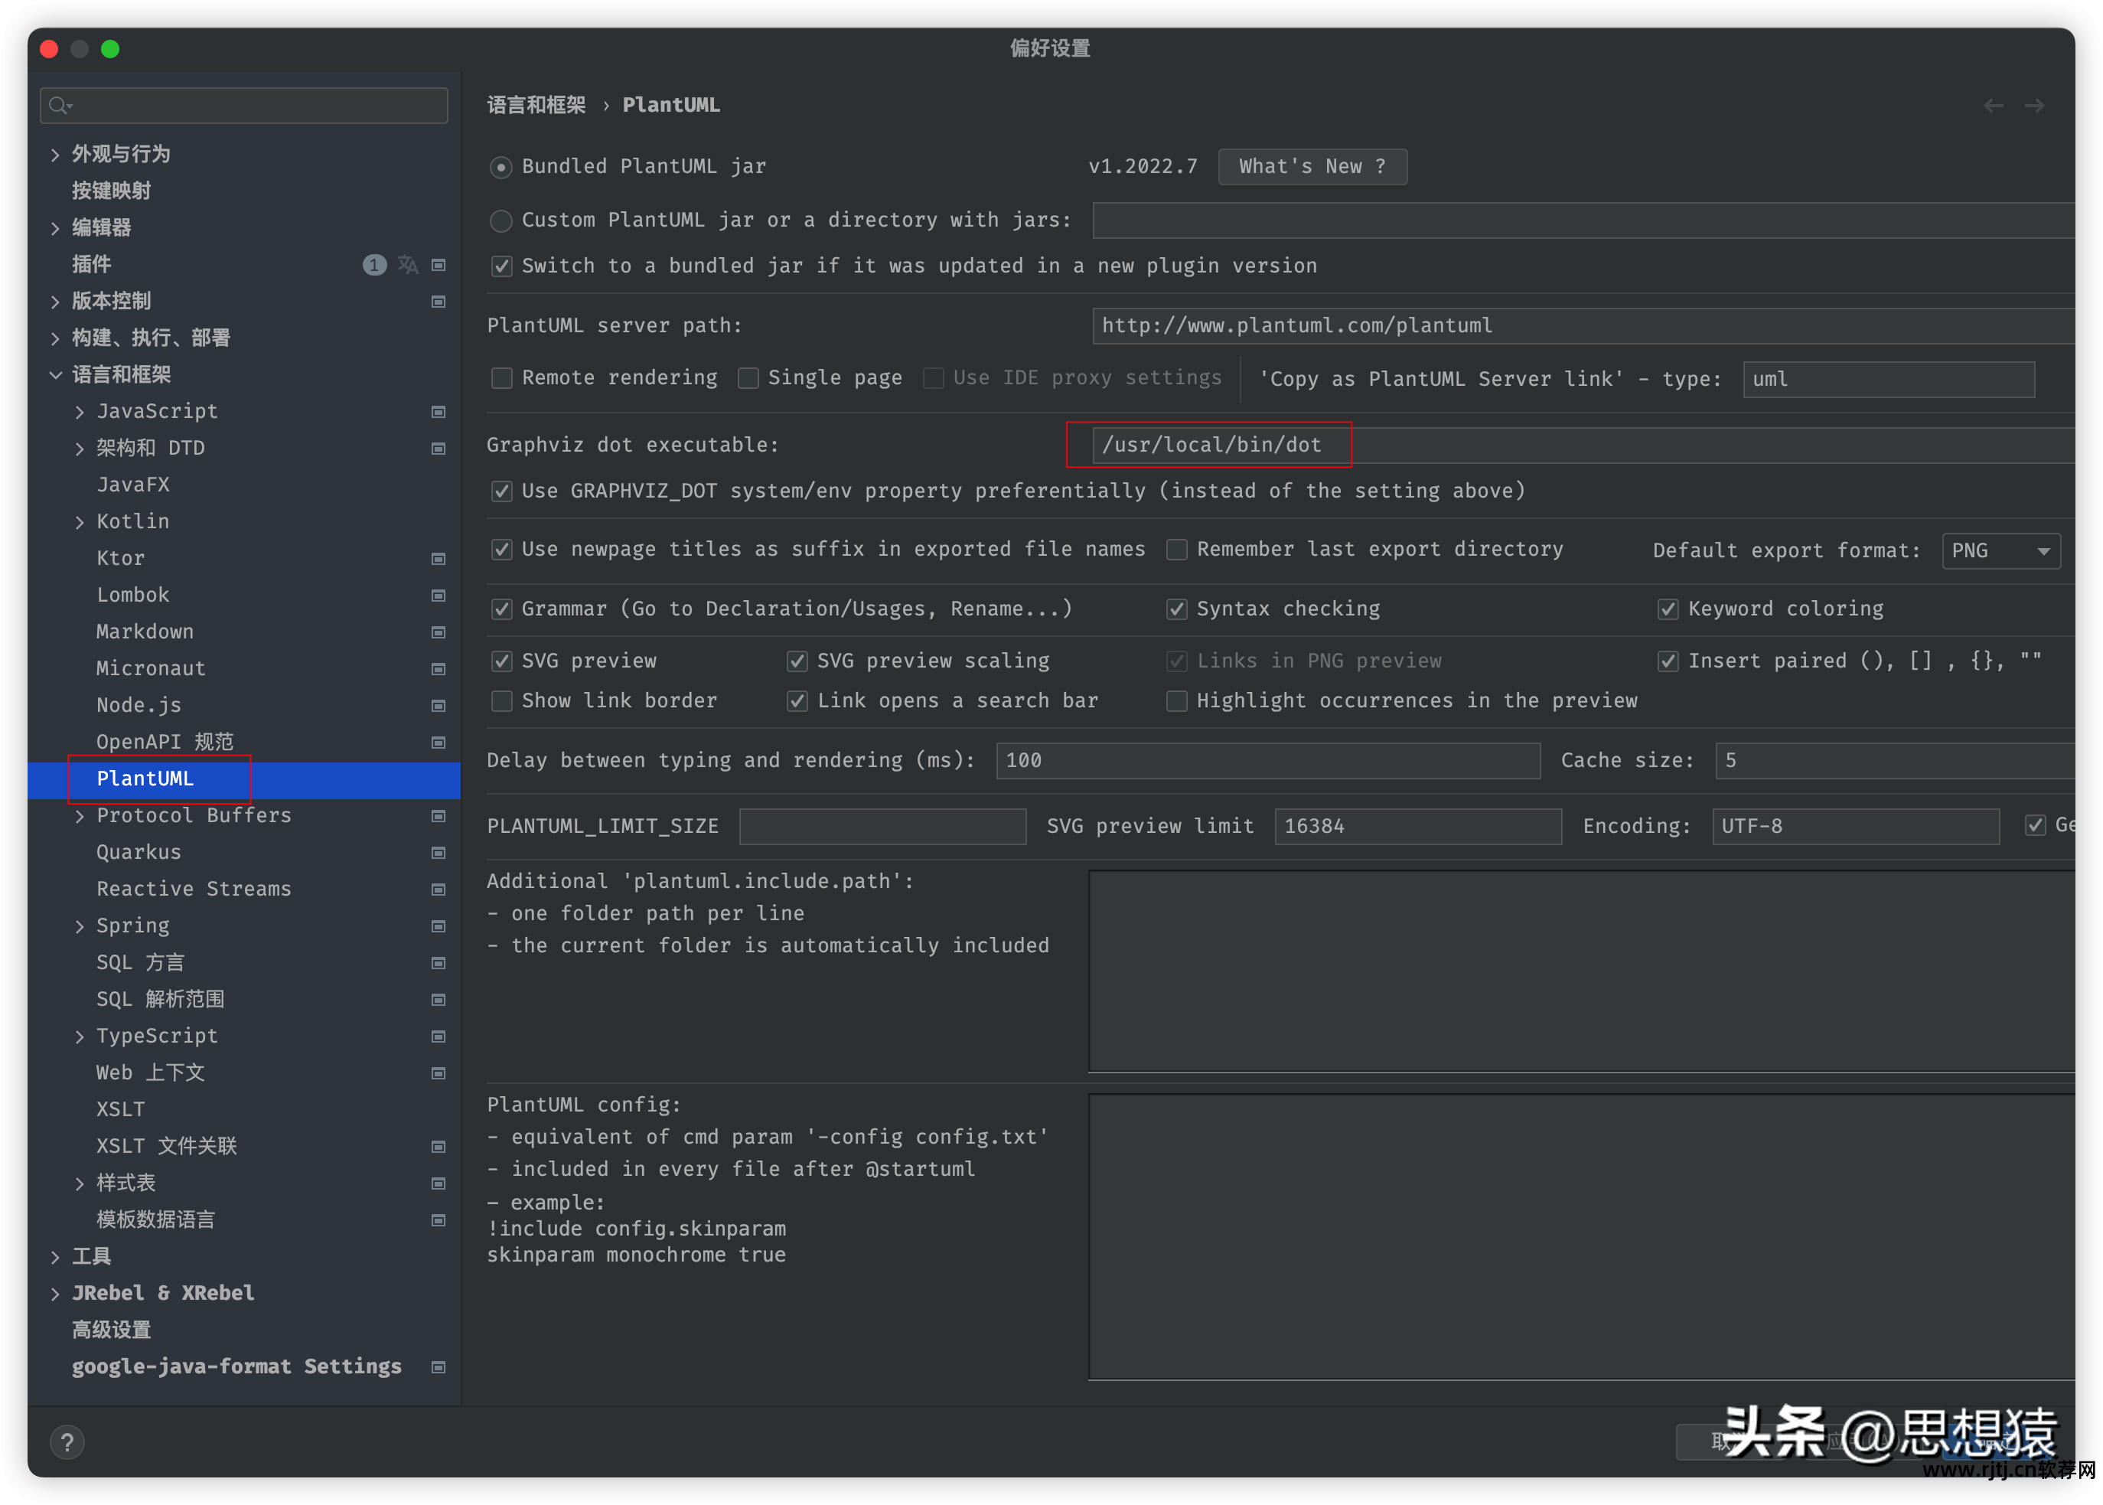Viewport: 2103px width, 1505px height.
Task: Click PLANTUML_LIMIT_SIZE input field
Action: coord(882,827)
